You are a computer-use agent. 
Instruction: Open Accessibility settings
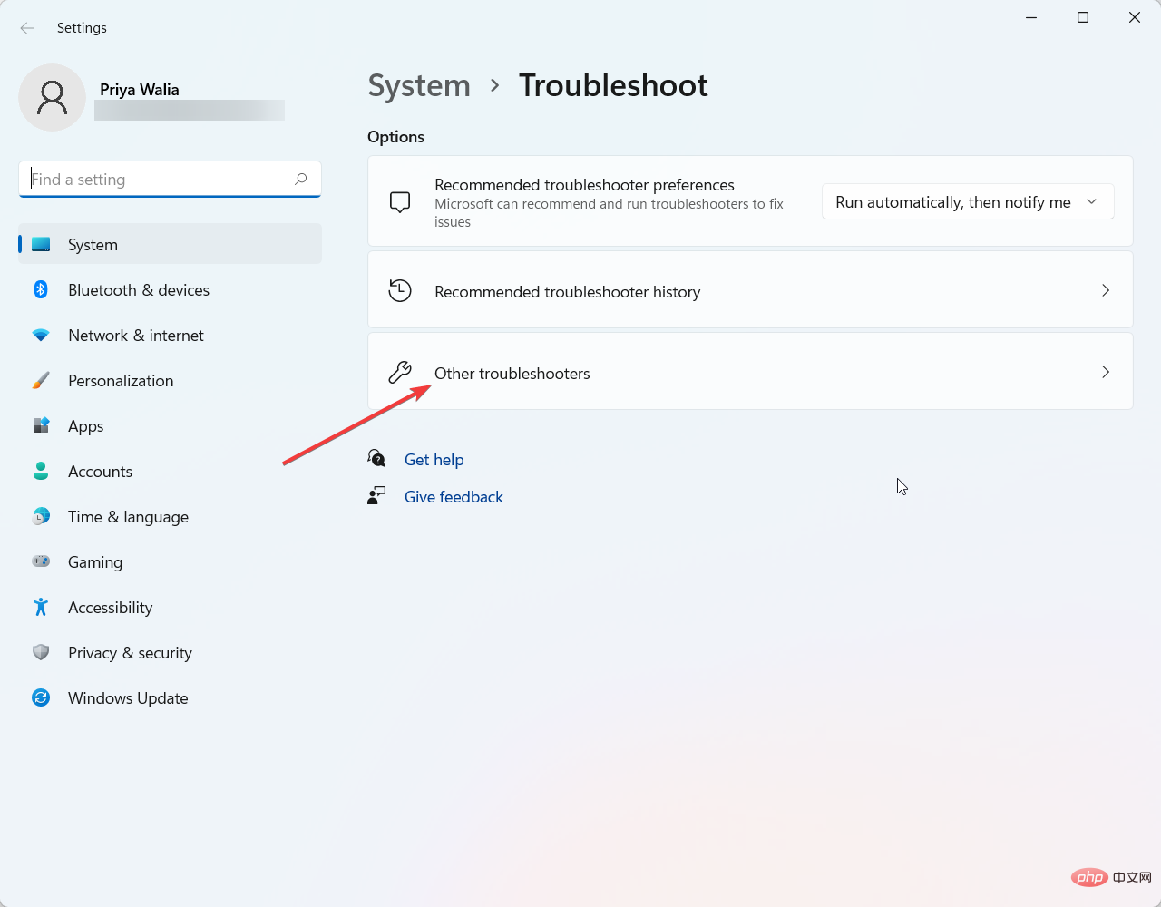171,608
